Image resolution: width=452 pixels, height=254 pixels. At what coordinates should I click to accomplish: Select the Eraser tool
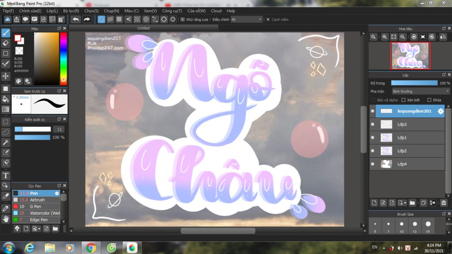(x=5, y=43)
